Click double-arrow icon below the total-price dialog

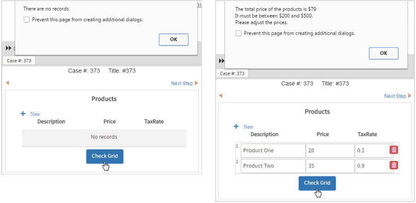(221, 61)
